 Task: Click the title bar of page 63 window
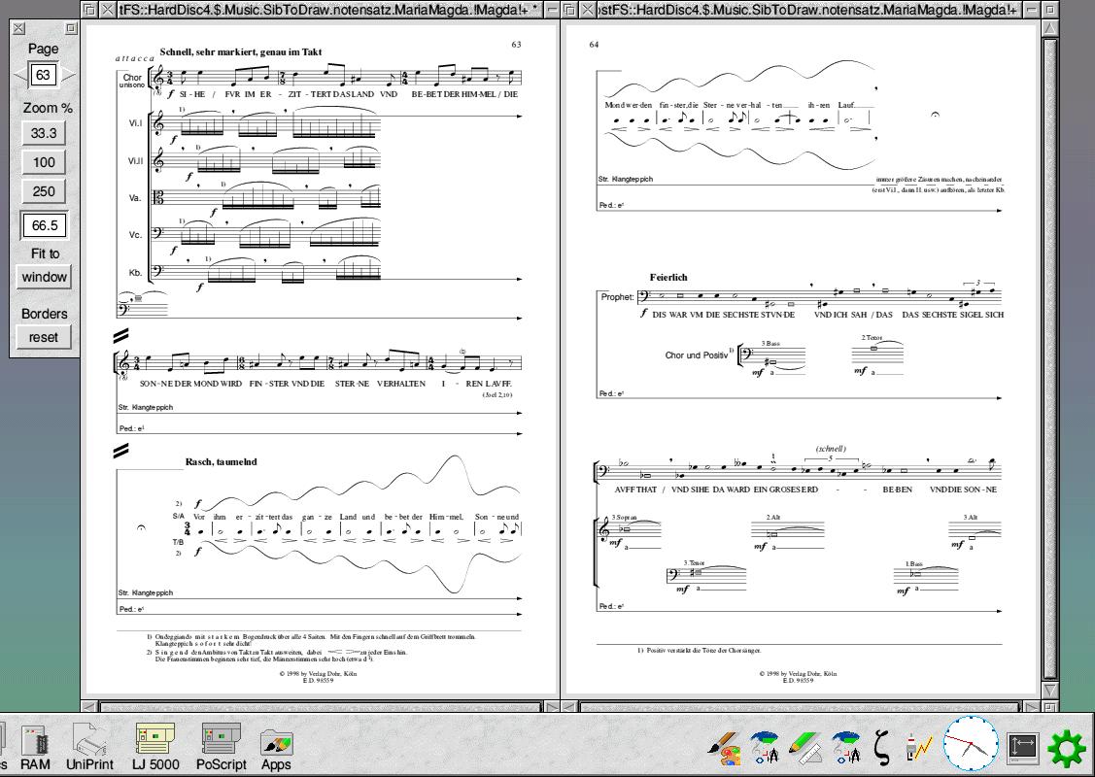tap(329, 9)
